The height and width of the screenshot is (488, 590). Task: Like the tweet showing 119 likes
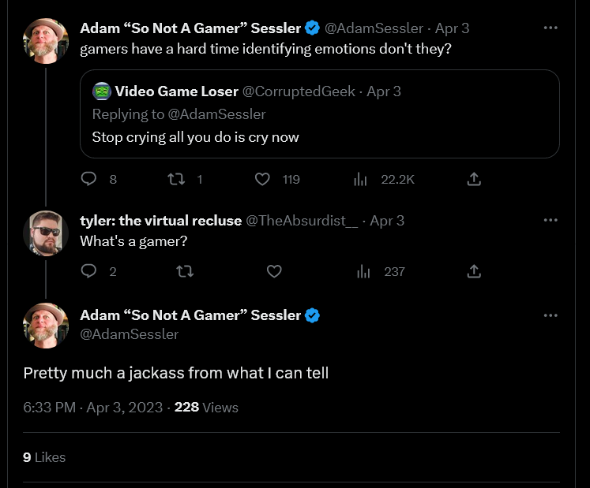pos(262,179)
